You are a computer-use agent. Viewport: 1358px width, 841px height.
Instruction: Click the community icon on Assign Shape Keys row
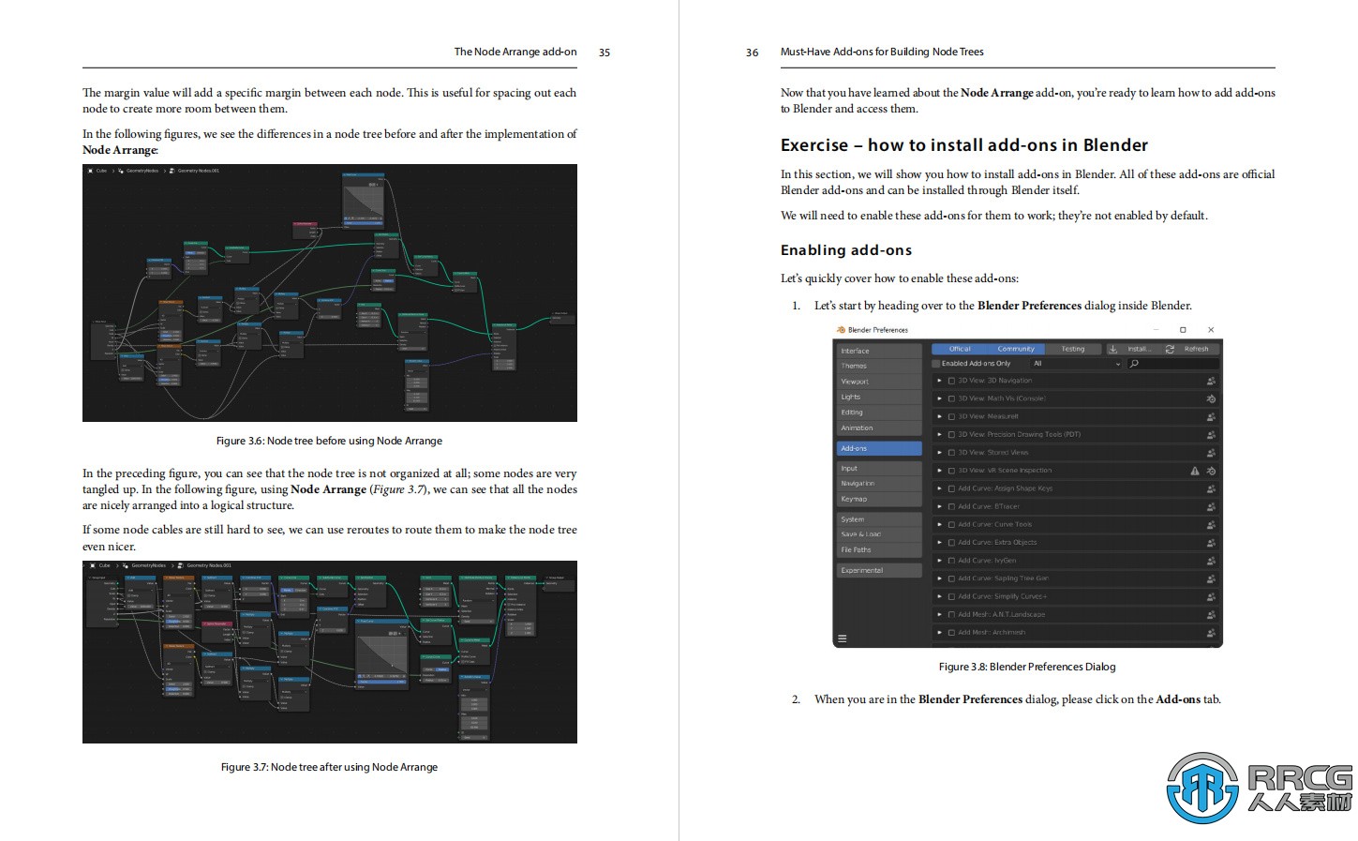[x=1211, y=488]
